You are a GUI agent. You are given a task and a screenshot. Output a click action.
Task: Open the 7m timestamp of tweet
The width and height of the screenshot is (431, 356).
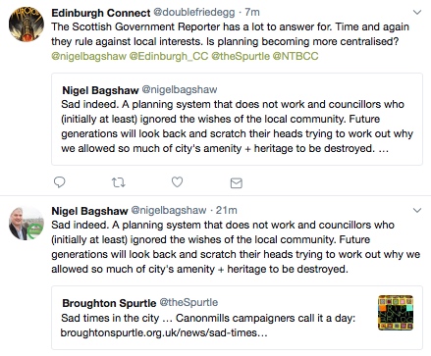click(x=252, y=13)
